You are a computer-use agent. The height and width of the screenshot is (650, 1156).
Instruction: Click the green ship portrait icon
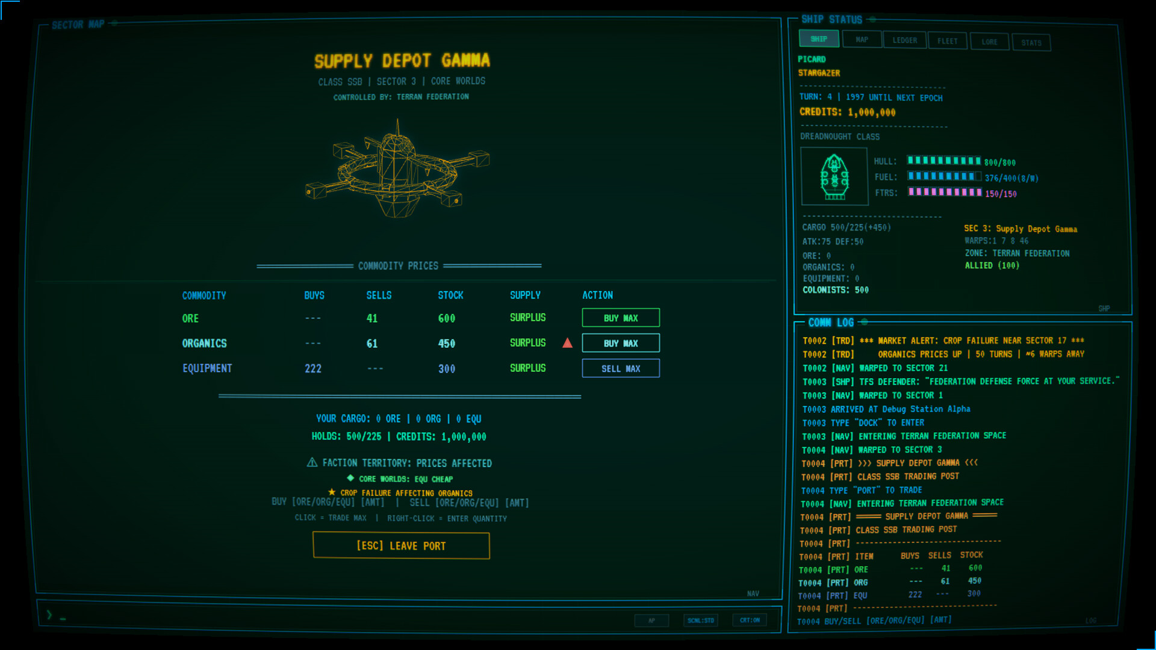pyautogui.click(x=834, y=177)
